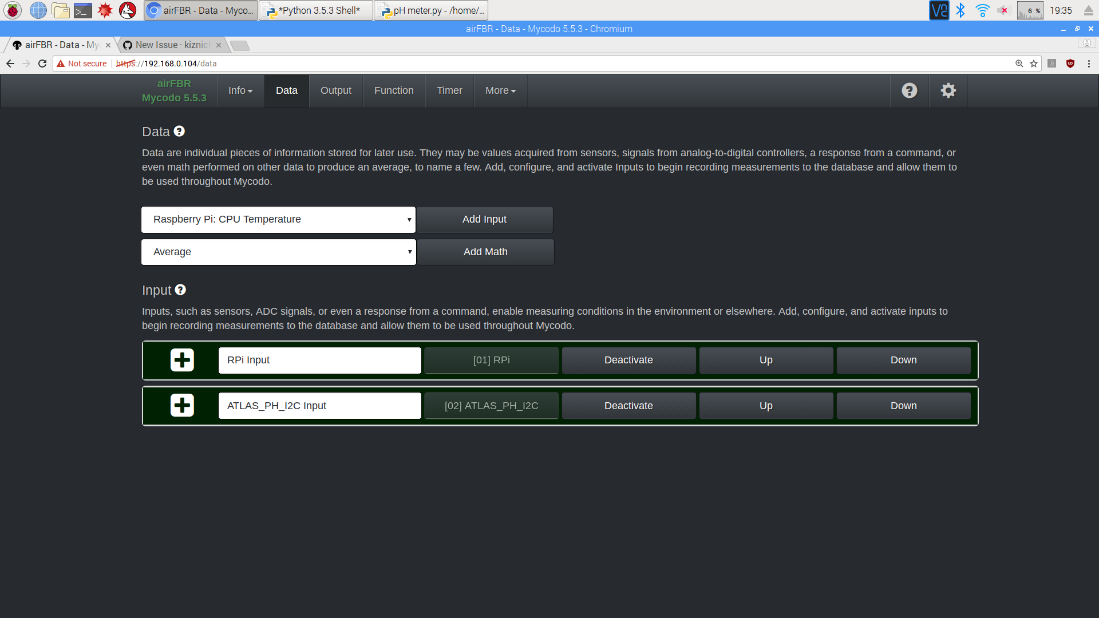Screen dimensions: 1099x618
Task: Open the Wi-Fi network tray icon
Action: pos(982,10)
